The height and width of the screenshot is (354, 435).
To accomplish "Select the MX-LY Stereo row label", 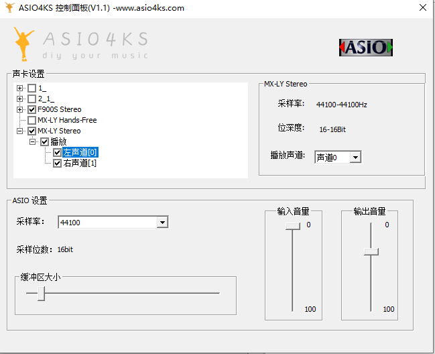I will point(59,131).
